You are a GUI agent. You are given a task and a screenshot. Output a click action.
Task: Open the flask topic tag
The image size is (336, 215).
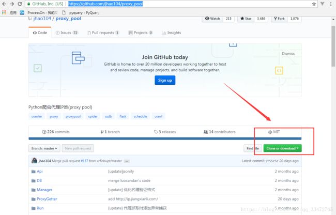[x=123, y=116]
